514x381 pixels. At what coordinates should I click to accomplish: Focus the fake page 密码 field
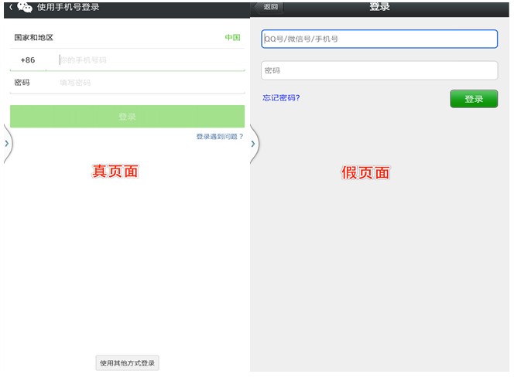pyautogui.click(x=379, y=70)
